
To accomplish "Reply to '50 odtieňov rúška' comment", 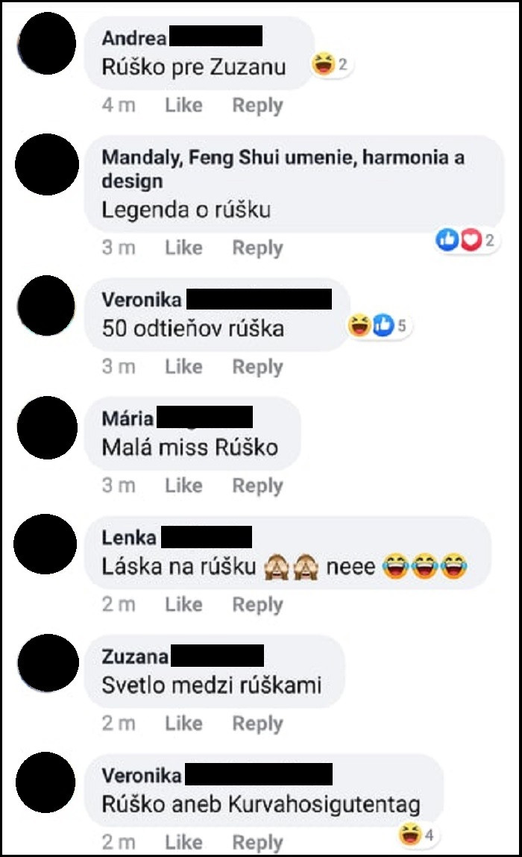I will (257, 367).
